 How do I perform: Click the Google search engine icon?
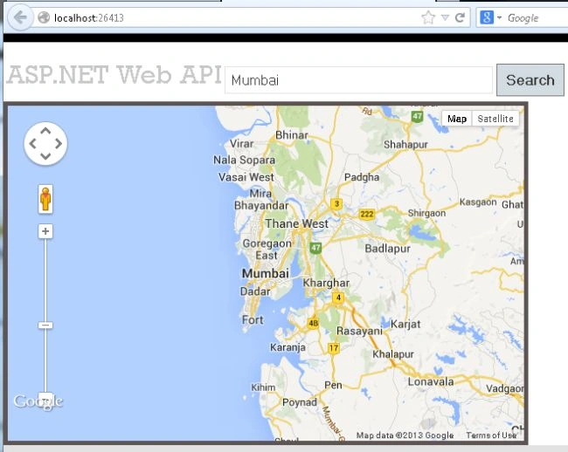point(487,17)
